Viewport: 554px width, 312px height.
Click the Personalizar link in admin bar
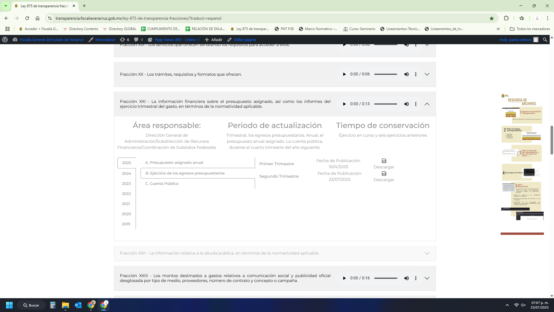[105, 40]
